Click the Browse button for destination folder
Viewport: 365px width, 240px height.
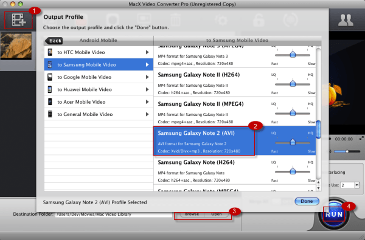tap(192, 214)
